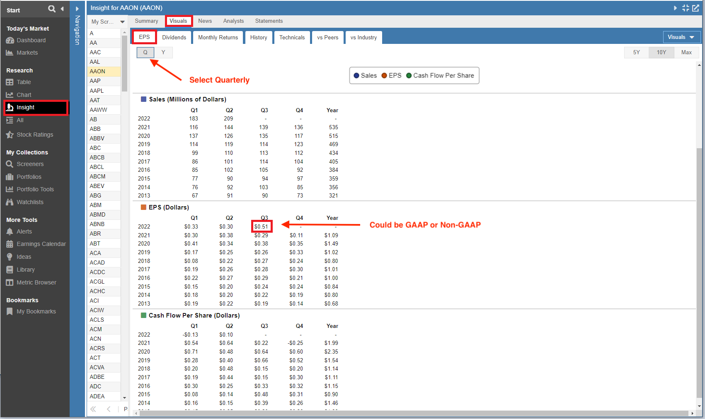This screenshot has height=419, width=705.
Task: Click the 2022 Q3 EPS value $0.51
Action: point(262,227)
